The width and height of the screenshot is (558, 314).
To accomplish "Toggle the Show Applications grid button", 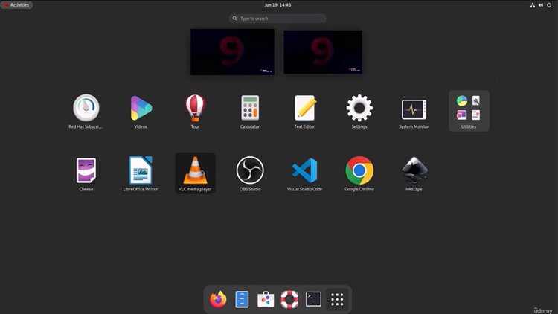I will (x=337, y=299).
